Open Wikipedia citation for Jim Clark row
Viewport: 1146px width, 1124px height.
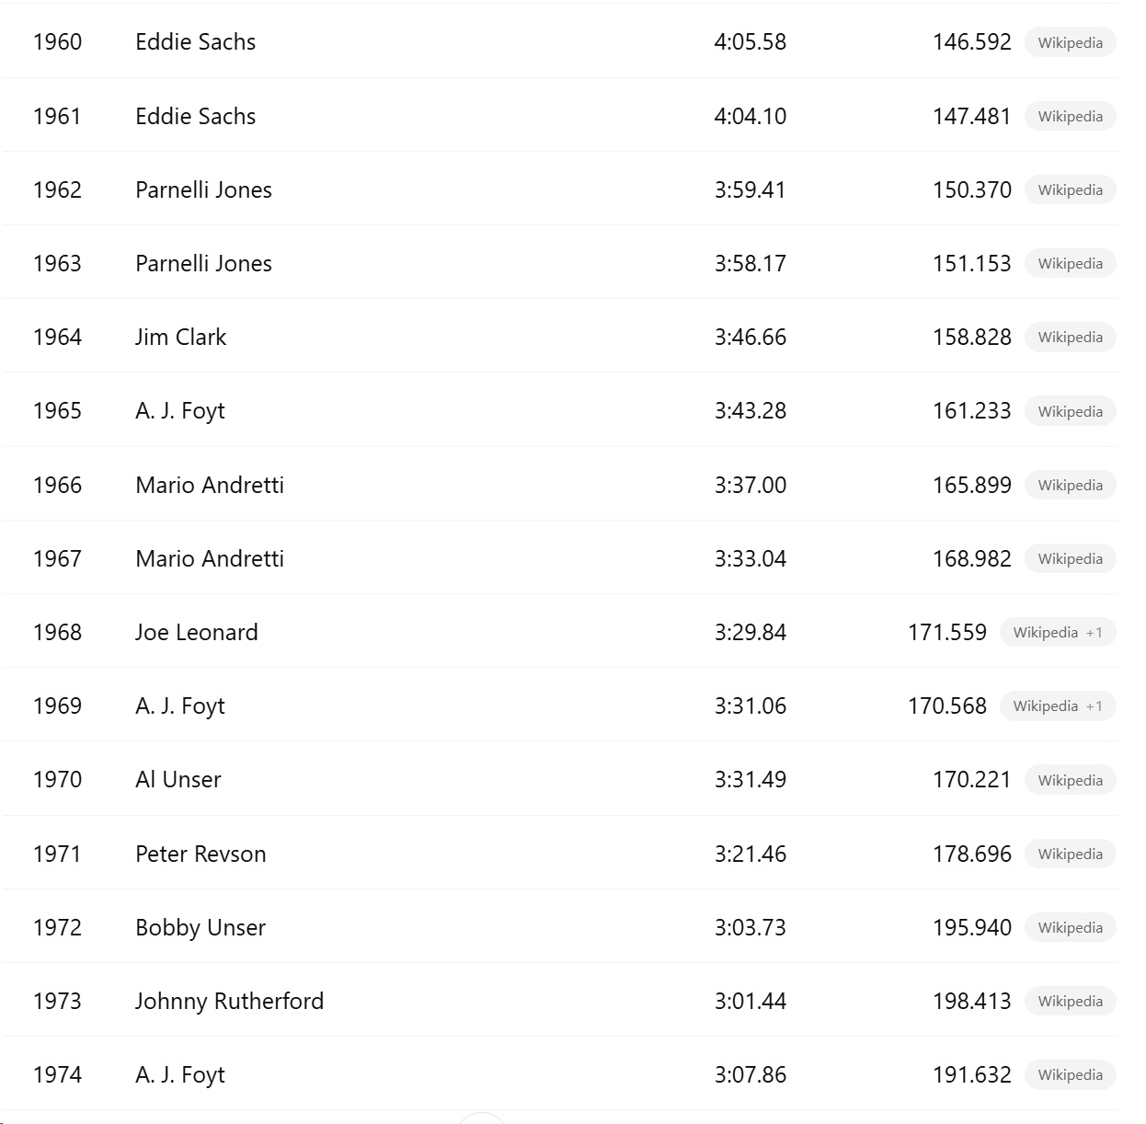coord(1070,337)
